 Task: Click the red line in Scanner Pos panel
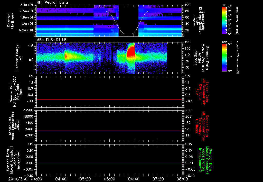coord(109,131)
